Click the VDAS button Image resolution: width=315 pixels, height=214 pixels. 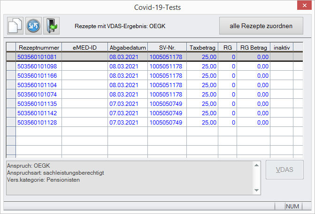pyautogui.click(x=284, y=170)
